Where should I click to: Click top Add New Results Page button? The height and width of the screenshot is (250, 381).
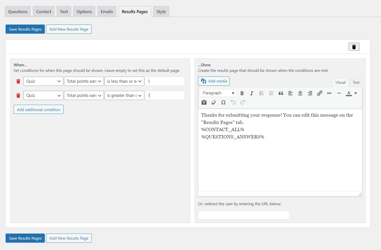[x=69, y=29]
